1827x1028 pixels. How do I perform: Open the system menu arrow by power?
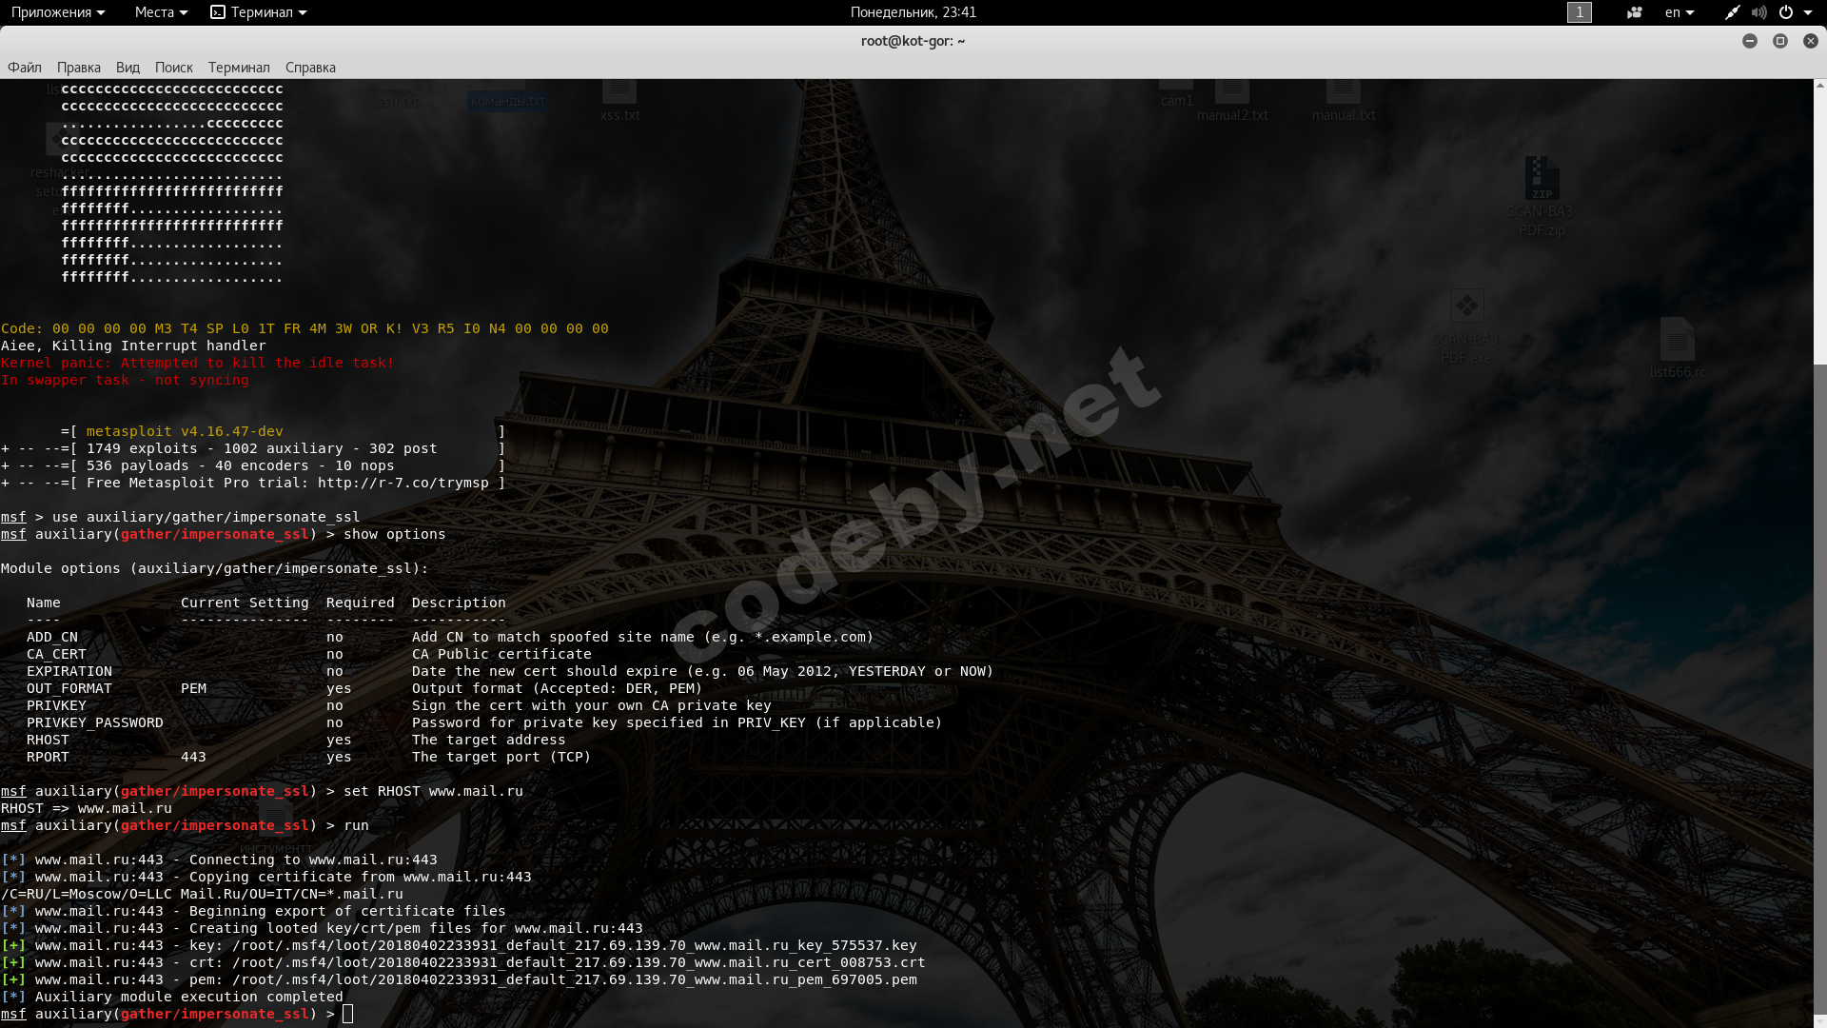point(1808,12)
